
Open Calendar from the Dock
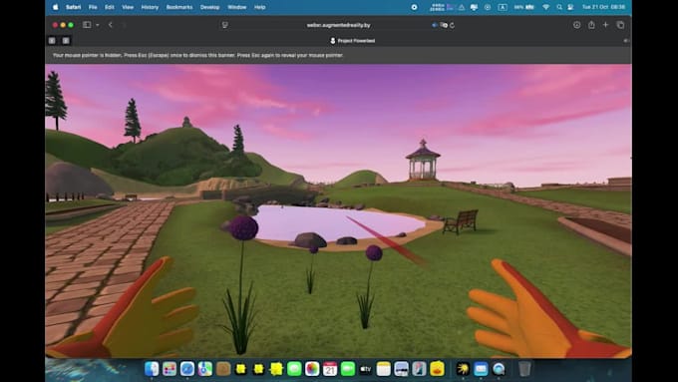330,369
